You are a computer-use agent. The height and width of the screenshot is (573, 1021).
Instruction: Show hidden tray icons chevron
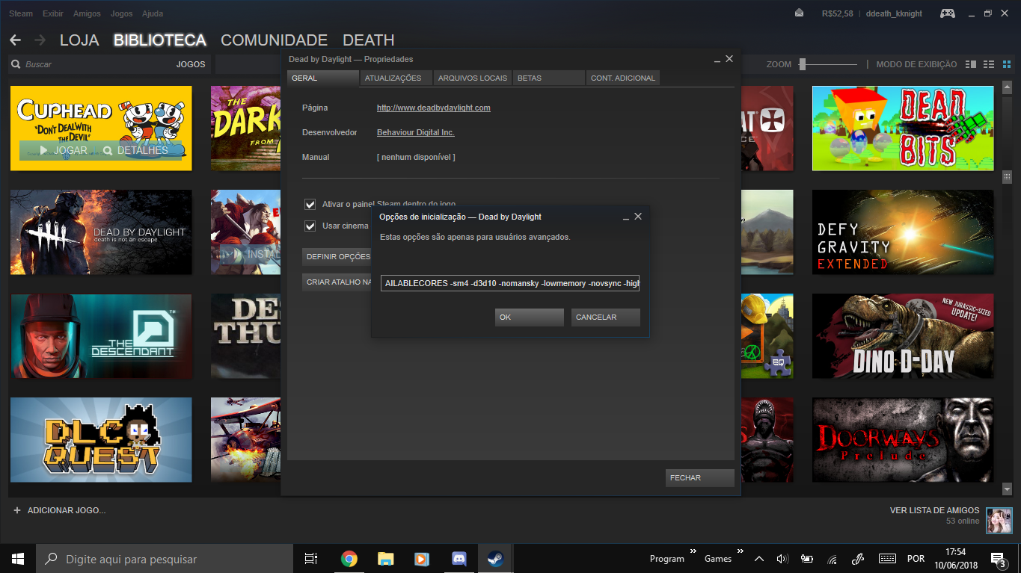pos(759,559)
